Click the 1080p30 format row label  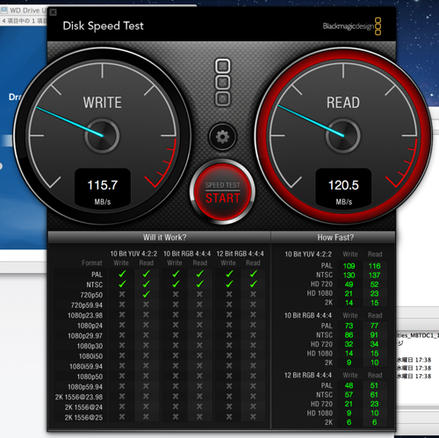[x=90, y=346]
